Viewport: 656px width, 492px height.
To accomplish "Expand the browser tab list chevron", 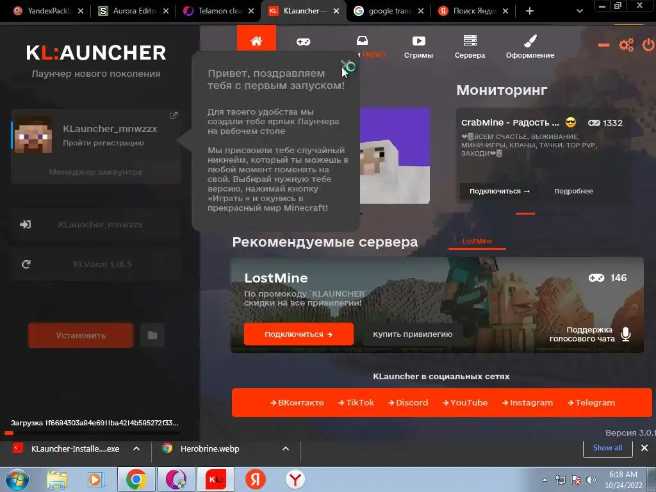I will [x=579, y=11].
